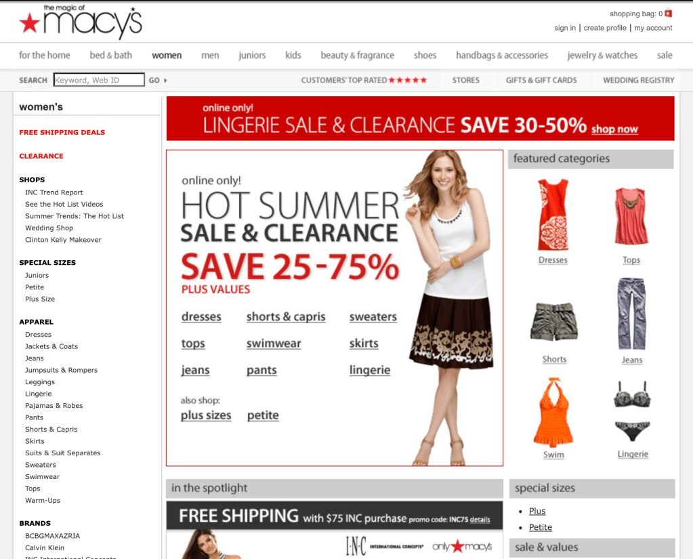Open swimwear link in summer sale

[274, 344]
